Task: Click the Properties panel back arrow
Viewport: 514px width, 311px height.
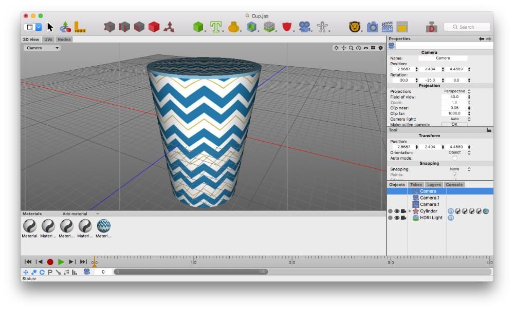Action: (481, 38)
